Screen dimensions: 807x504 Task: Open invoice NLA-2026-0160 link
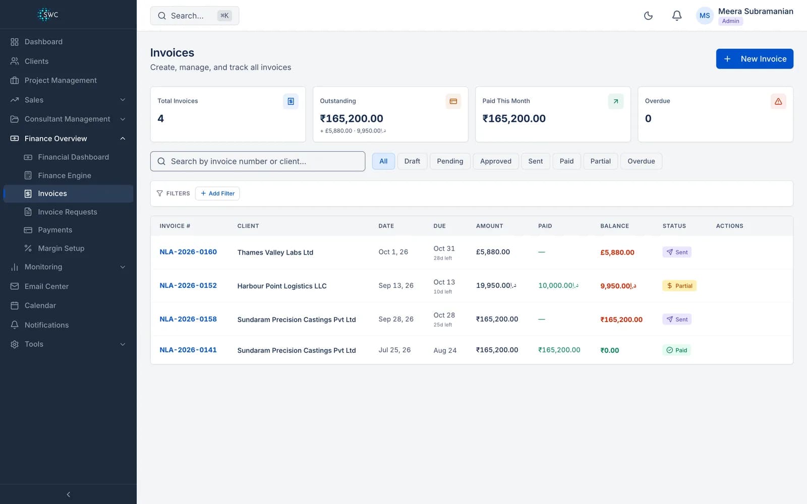188,252
